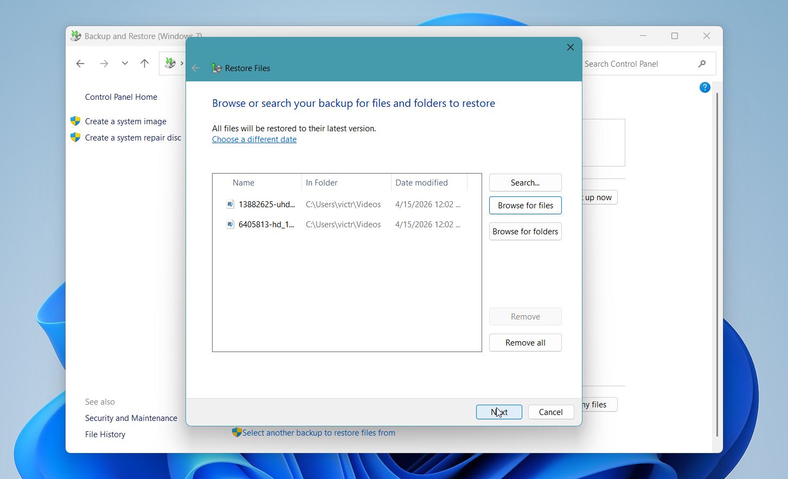Image resolution: width=788 pixels, height=479 pixels.
Task: Open Create a system image link
Action: point(126,122)
